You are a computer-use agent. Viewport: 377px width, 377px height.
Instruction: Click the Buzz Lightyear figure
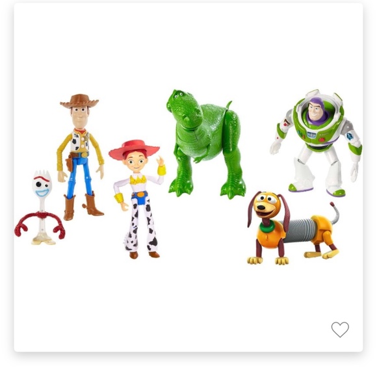click(316, 143)
